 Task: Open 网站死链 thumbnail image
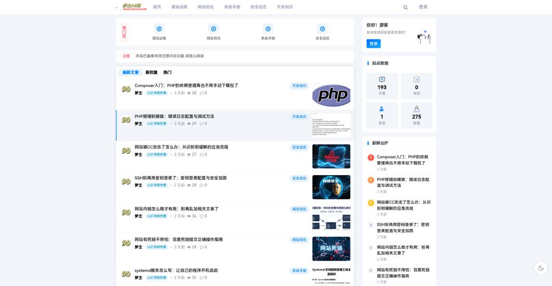point(331,249)
